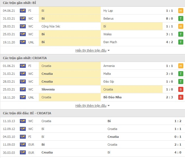Click the flag icon for the Bỉ vs Hy Lạp match
Screen dimensions: 185x158
pos(23,11)
